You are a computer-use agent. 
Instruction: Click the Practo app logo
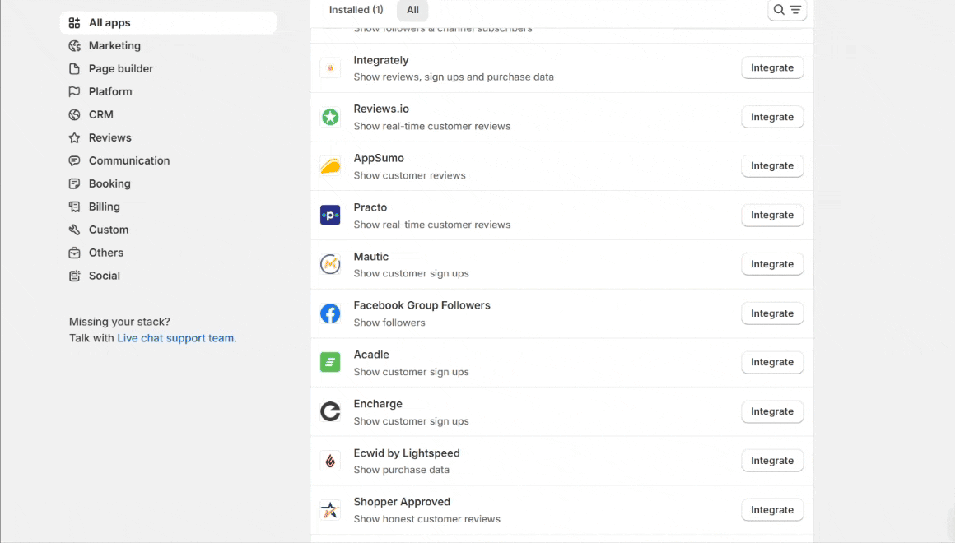(x=330, y=215)
